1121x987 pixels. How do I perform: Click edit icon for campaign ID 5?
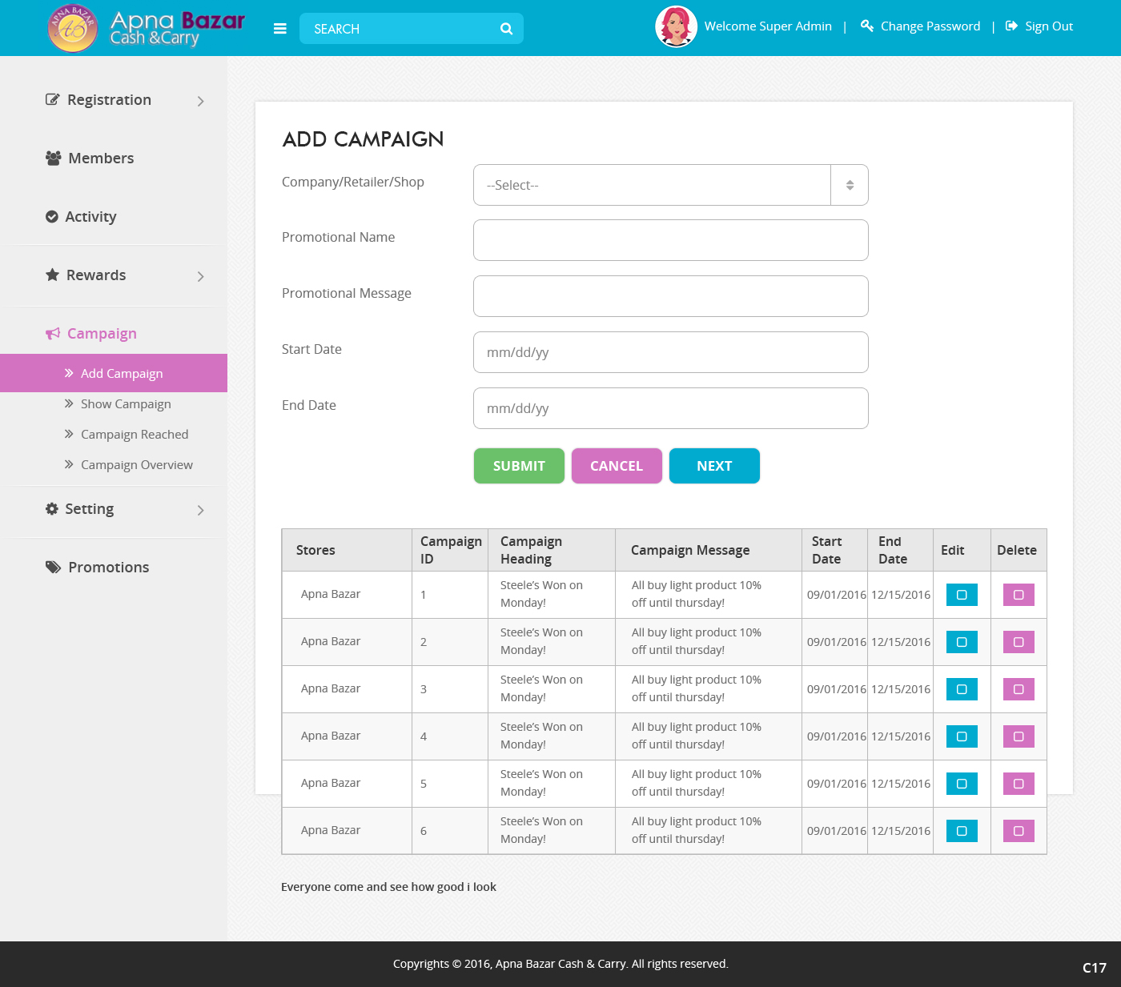click(x=962, y=784)
